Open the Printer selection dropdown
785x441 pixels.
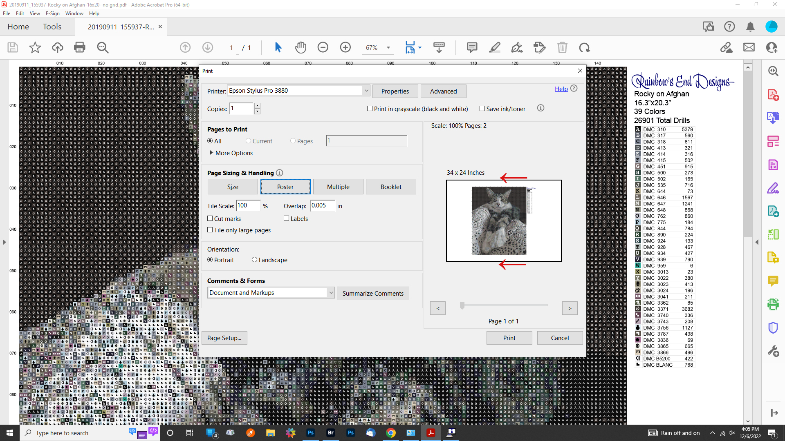tap(366, 90)
